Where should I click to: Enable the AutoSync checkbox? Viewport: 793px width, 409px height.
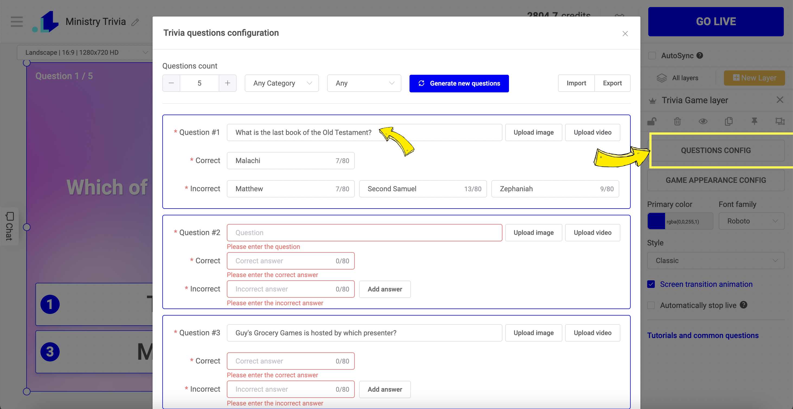click(652, 56)
